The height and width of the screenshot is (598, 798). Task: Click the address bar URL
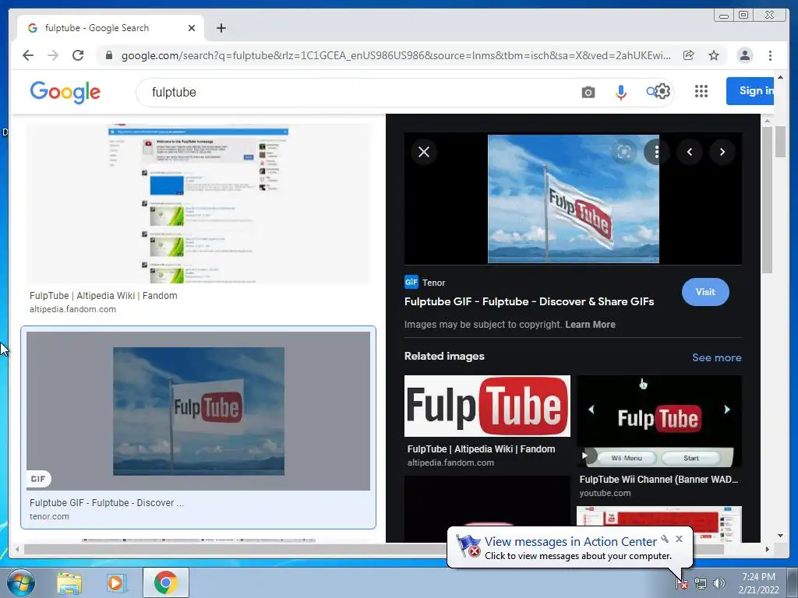[396, 55]
